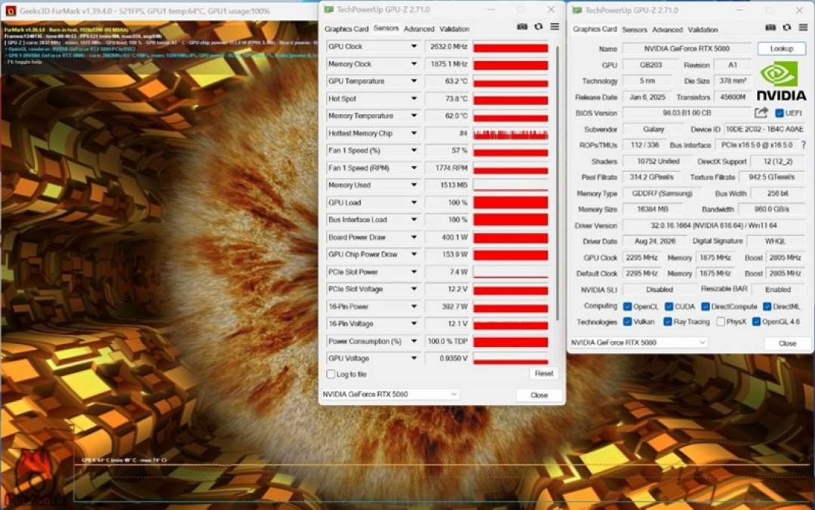815x510 pixels.
Task: Click the Sensors window vertical scrollbar
Action: click(x=557, y=182)
